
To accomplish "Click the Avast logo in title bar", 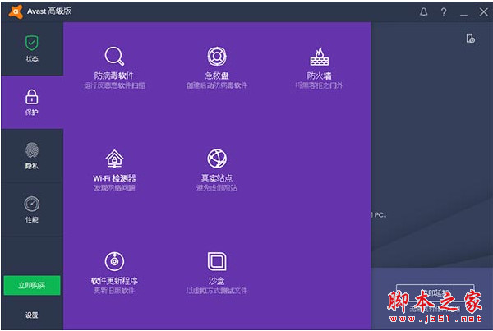I will [x=16, y=11].
